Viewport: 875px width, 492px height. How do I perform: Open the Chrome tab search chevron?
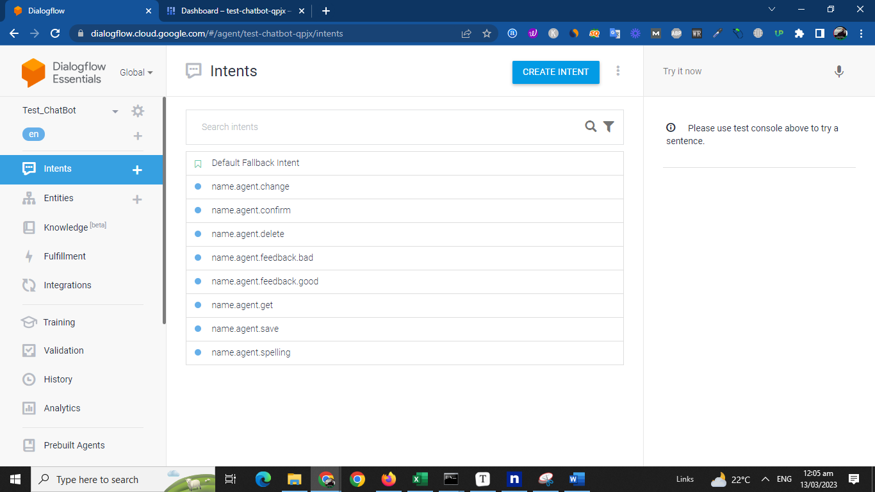tap(772, 10)
